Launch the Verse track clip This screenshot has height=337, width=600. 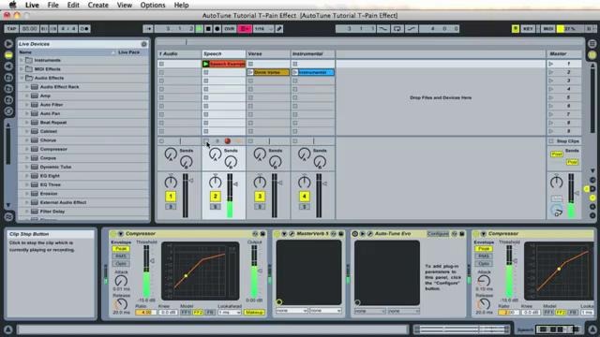coord(250,72)
